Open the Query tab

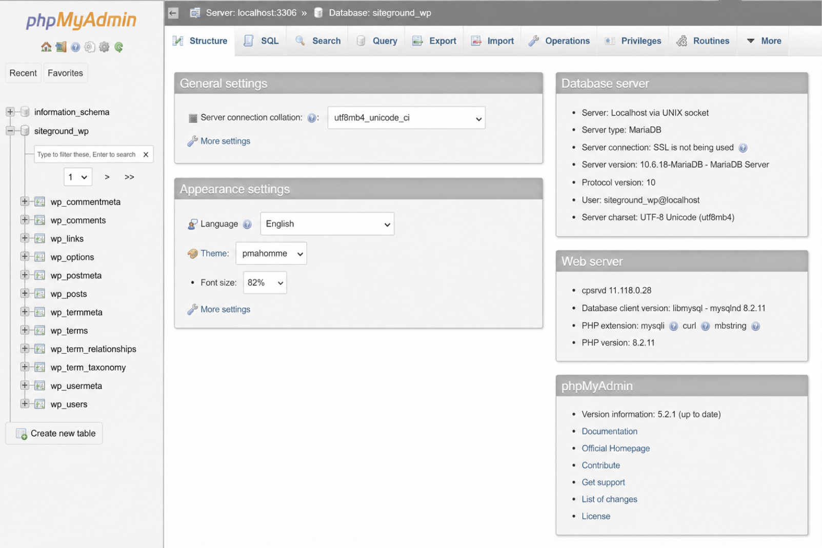377,41
